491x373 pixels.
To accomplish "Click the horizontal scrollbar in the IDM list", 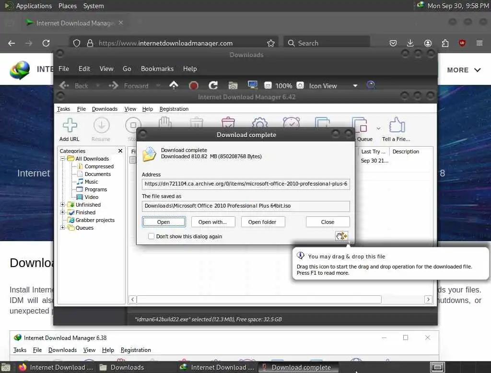I will click(x=259, y=299).
